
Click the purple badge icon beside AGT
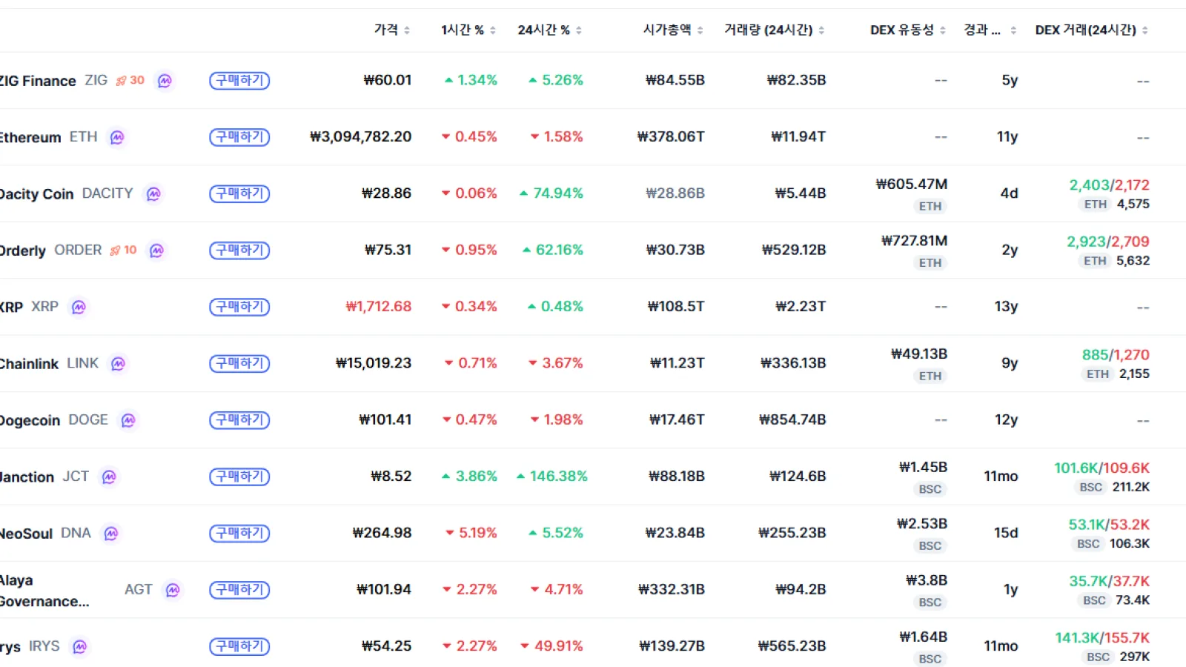[173, 590]
